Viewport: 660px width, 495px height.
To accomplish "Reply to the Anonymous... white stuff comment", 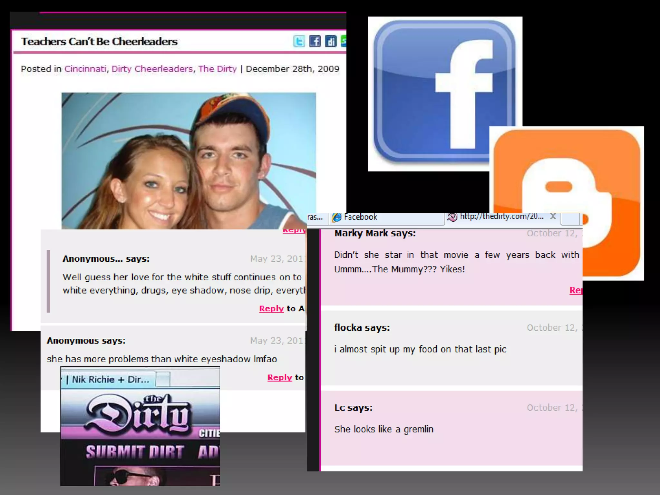I will 271,308.
